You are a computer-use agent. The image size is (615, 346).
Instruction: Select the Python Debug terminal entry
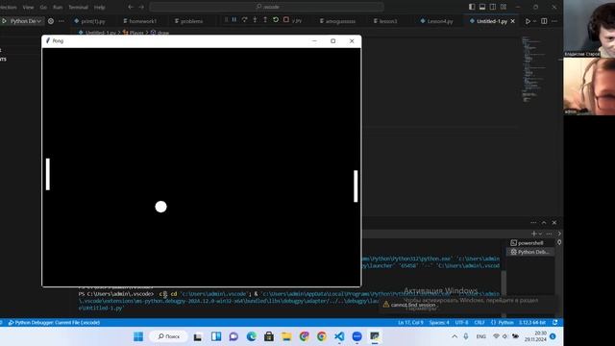coord(529,252)
